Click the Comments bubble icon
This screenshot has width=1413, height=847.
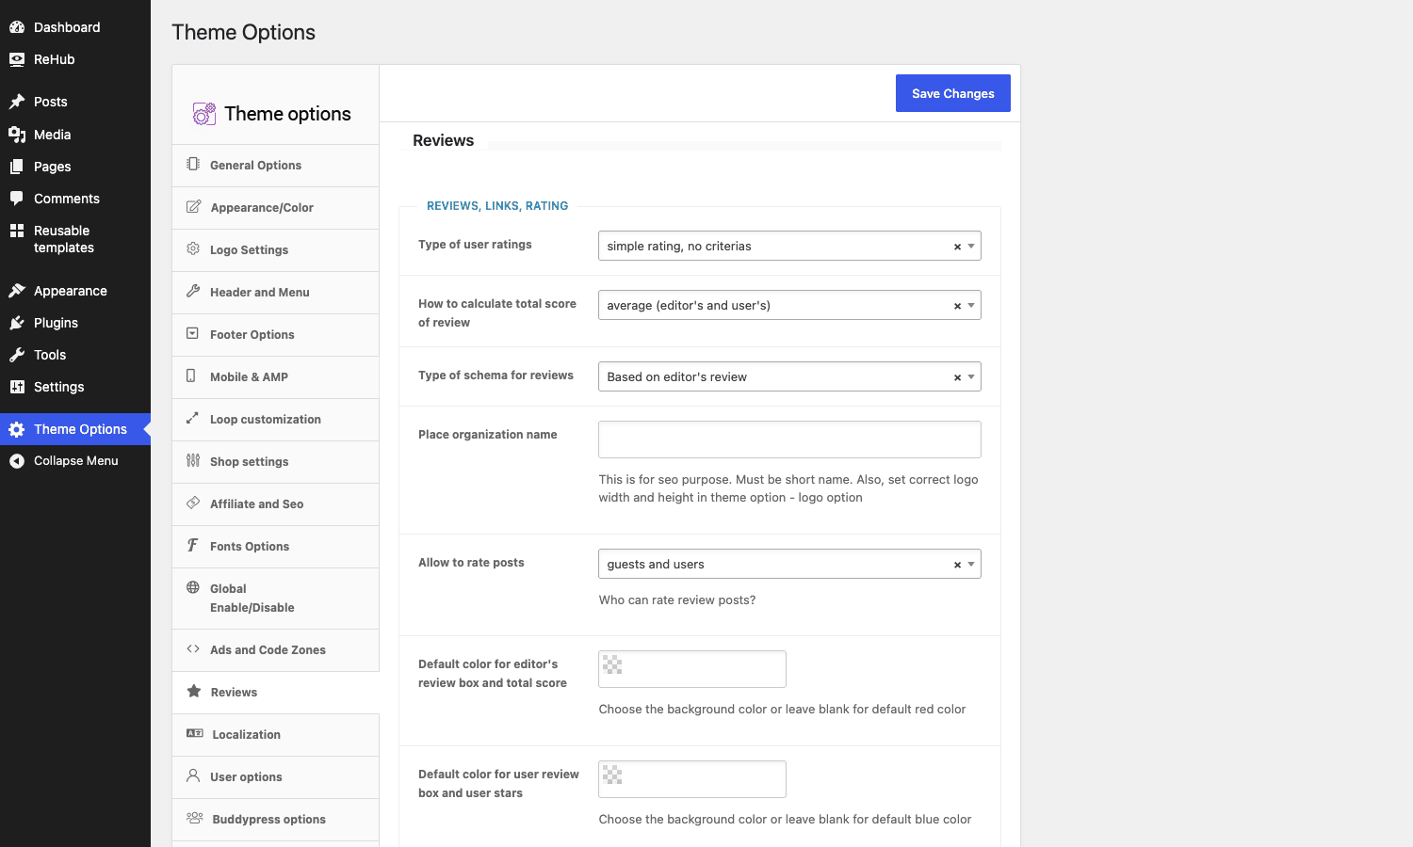click(17, 199)
